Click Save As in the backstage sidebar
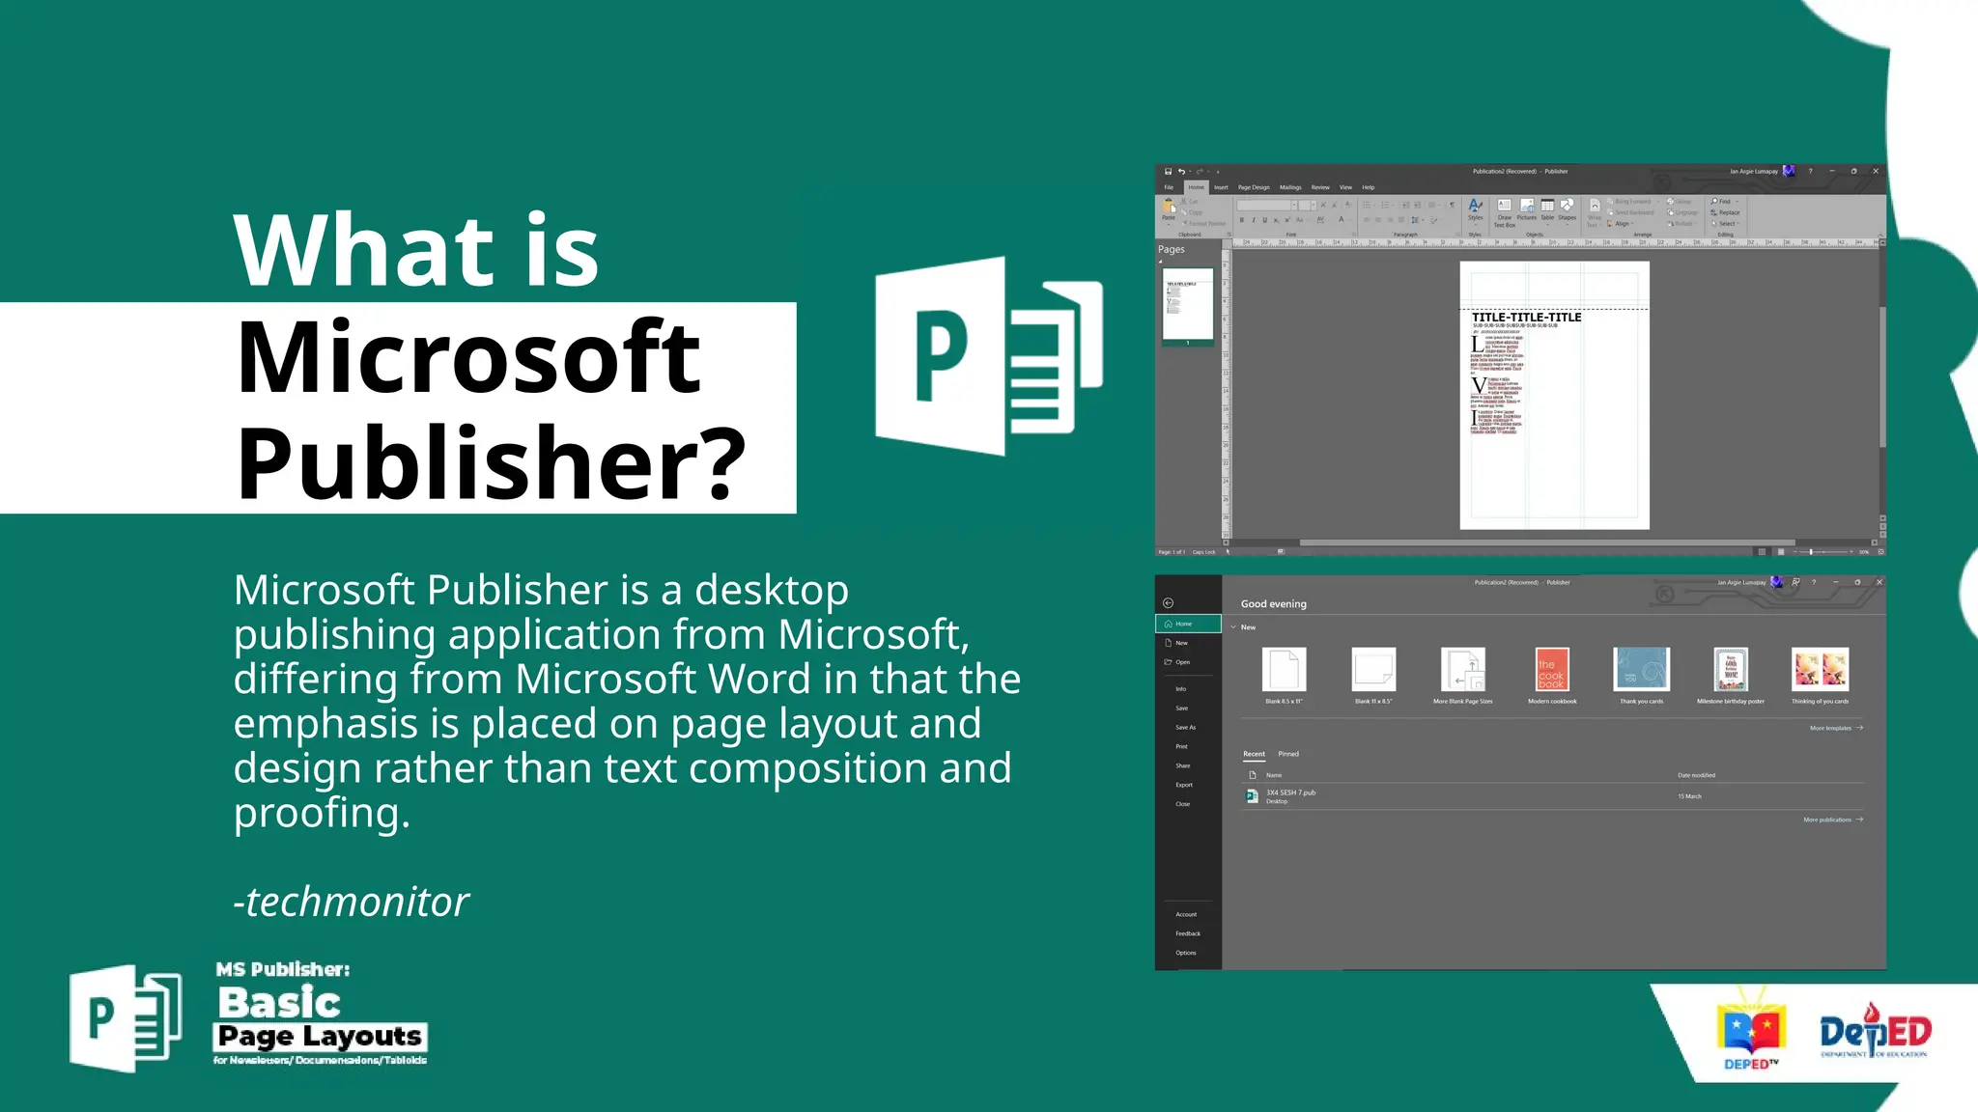Screen dimensions: 1978x1112 [1188, 727]
